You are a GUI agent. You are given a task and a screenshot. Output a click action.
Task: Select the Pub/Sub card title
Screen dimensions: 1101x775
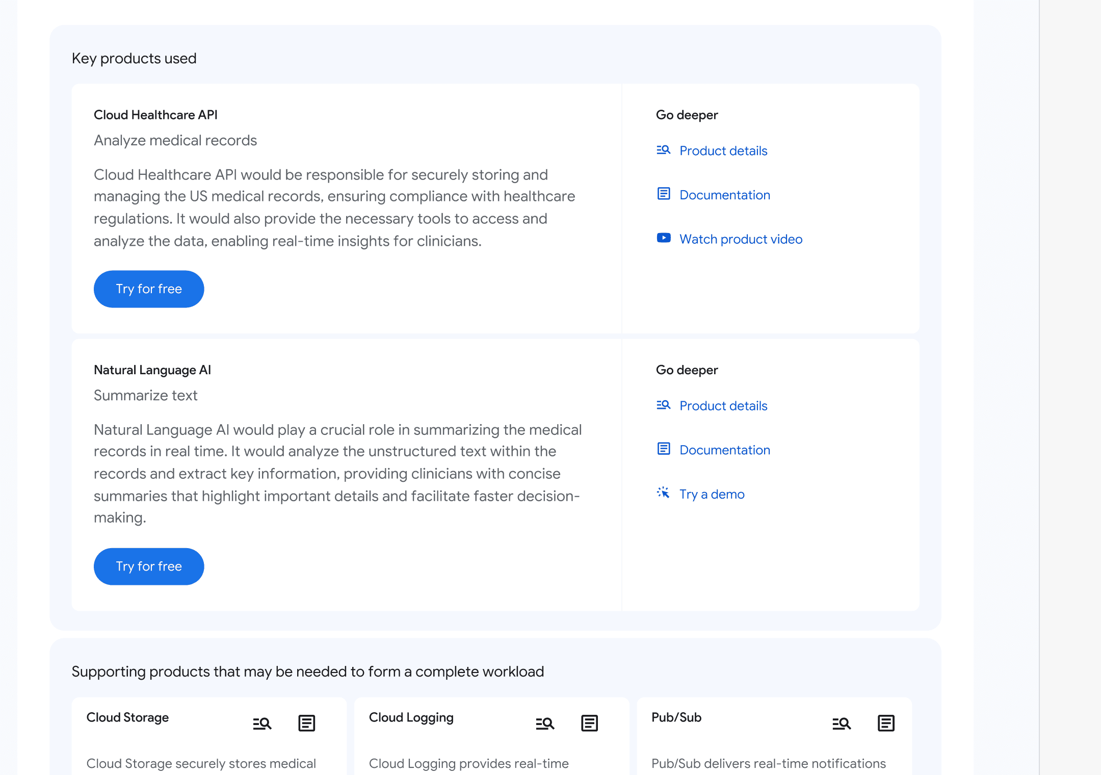pos(676,717)
